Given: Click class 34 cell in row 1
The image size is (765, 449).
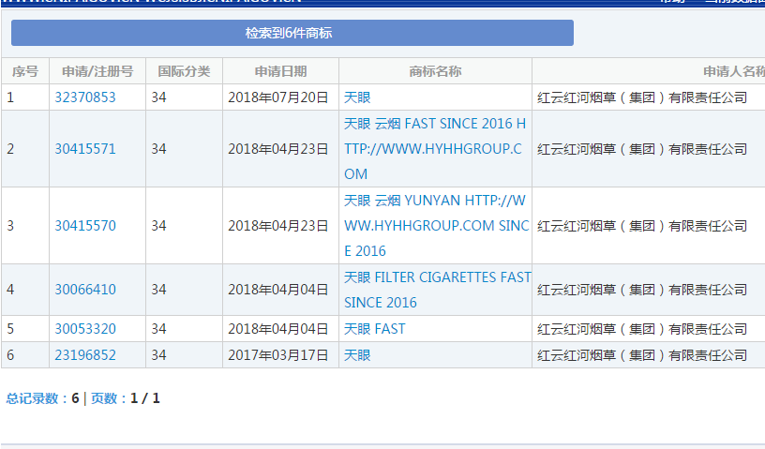Looking at the screenshot, I should [184, 97].
